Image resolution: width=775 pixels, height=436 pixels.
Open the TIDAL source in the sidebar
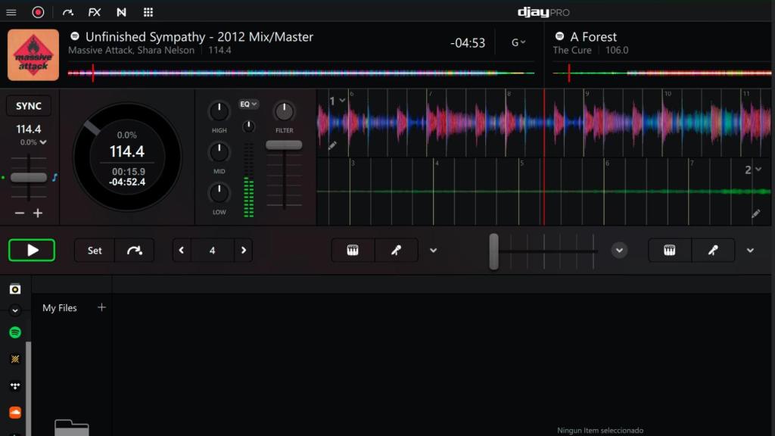click(14, 384)
